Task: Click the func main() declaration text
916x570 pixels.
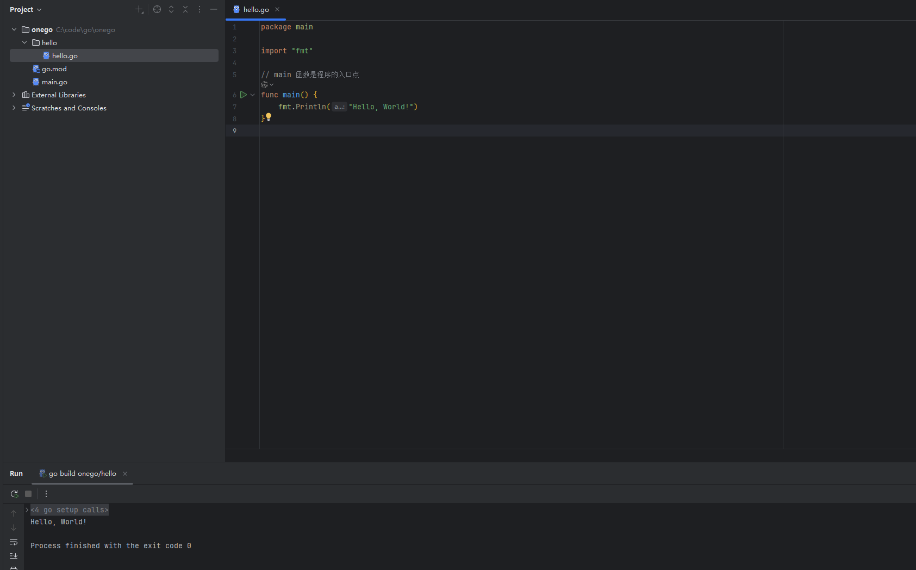Action: click(289, 95)
